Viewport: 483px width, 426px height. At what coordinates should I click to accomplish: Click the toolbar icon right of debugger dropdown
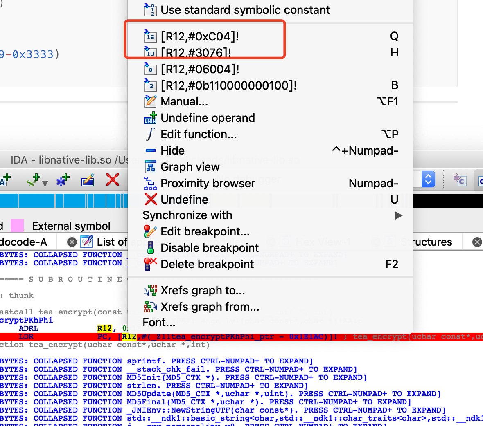(460, 179)
